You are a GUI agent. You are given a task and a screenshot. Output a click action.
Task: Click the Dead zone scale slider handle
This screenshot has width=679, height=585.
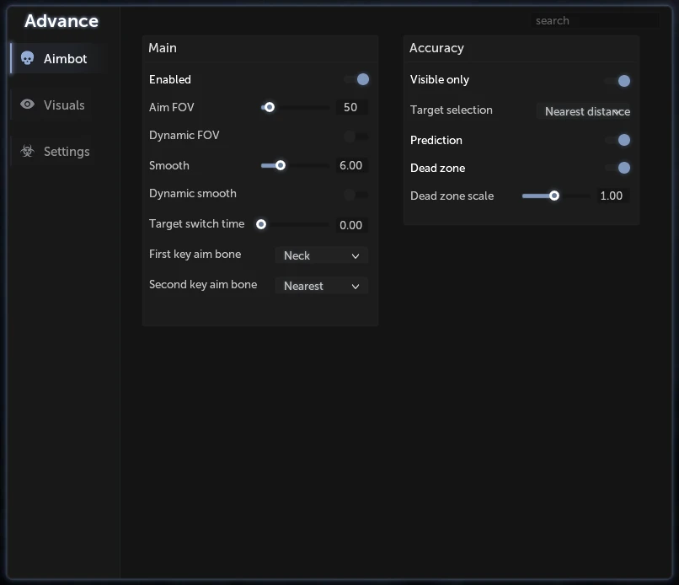554,196
